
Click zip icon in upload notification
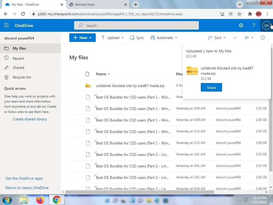[192, 70]
